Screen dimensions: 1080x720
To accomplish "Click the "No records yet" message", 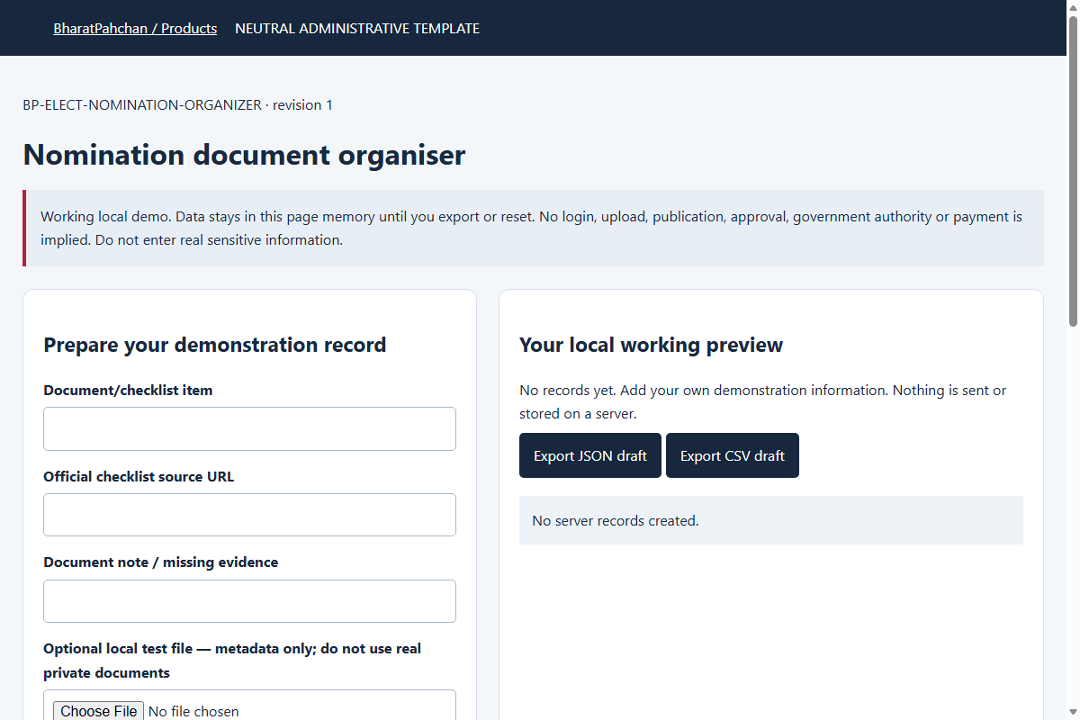I will pyautogui.click(x=762, y=402).
